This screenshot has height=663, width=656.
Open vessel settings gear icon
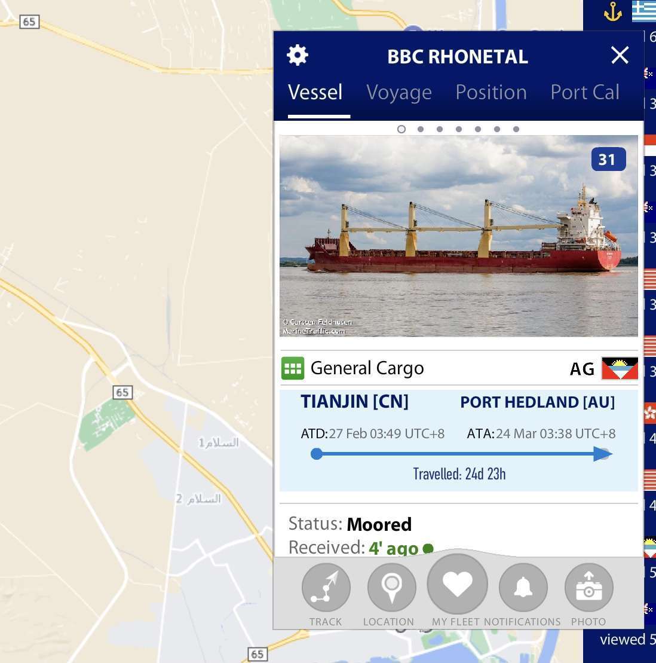[297, 56]
